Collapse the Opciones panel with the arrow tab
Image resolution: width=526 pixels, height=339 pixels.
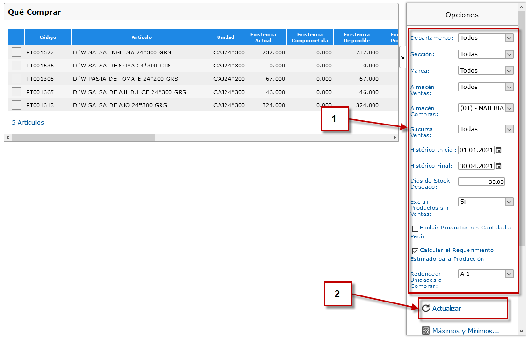pos(402,58)
